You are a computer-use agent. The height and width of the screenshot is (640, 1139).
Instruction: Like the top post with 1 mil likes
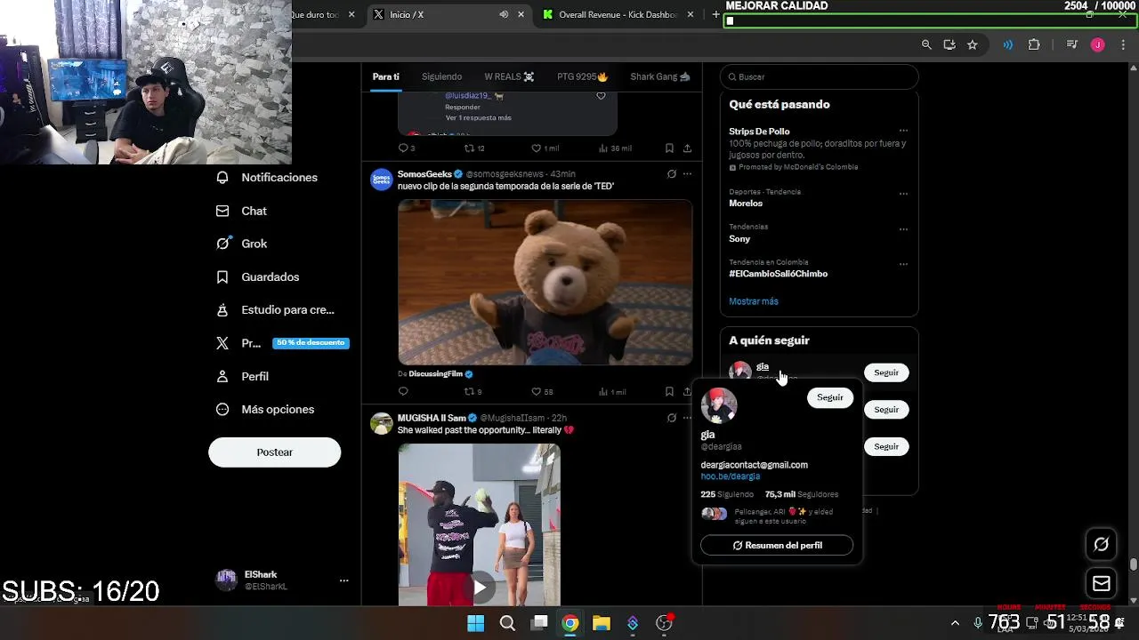point(545,148)
